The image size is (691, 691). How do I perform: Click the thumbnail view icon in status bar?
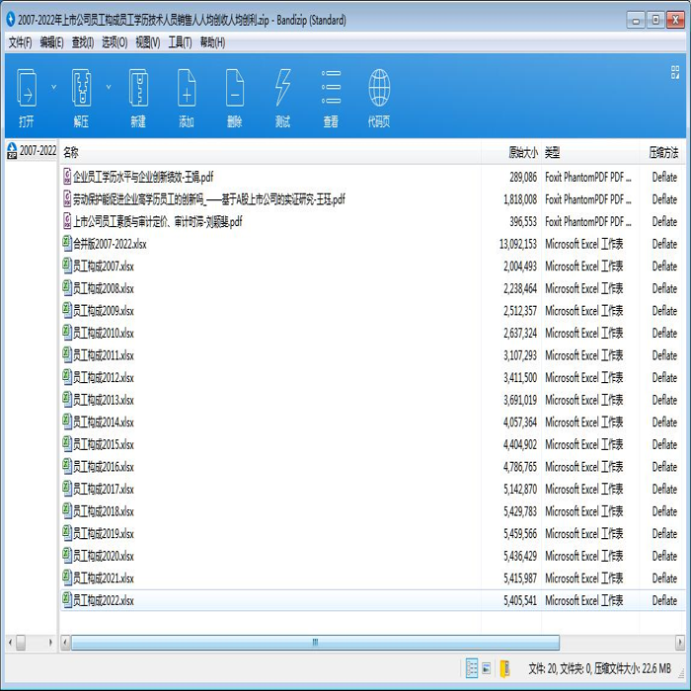pyautogui.click(x=487, y=668)
